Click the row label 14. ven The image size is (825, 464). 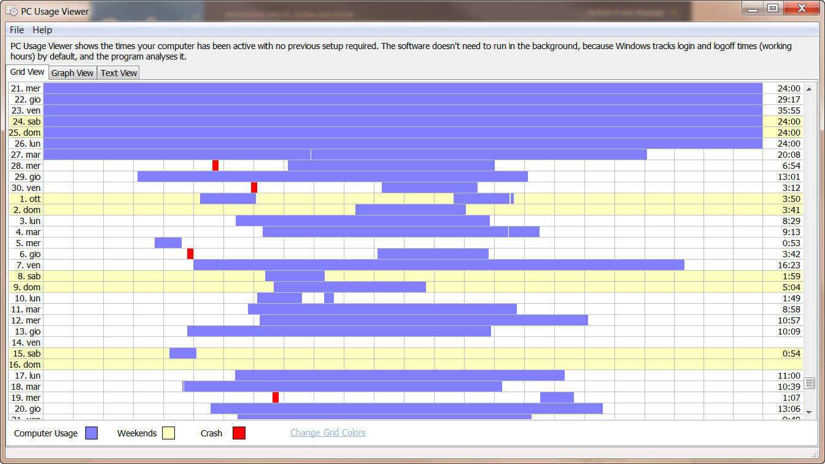click(26, 342)
